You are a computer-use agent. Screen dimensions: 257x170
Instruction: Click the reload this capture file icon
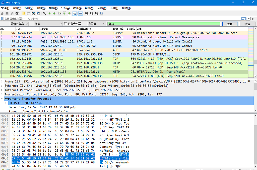pos(38,13)
